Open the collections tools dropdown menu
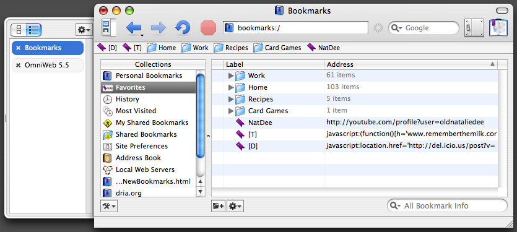This screenshot has width=517, height=232. 109,206
